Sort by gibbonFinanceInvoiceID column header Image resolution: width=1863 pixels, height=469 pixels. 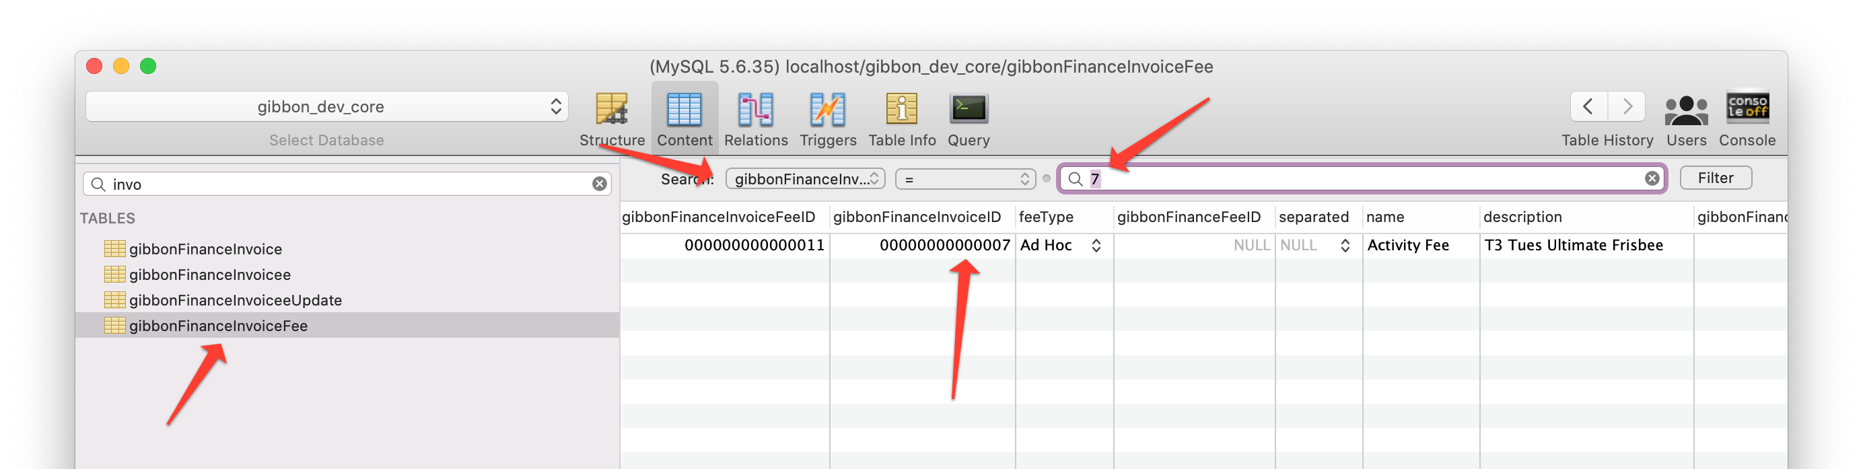[922, 217]
